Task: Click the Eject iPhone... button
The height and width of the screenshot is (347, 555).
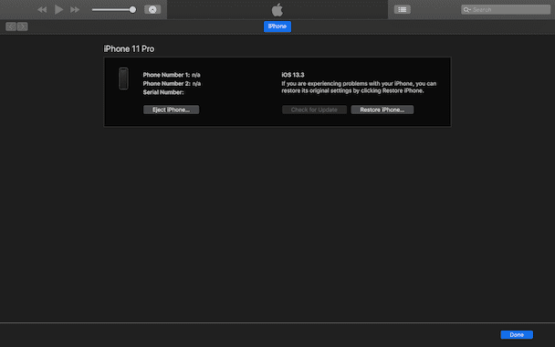Action: click(171, 110)
